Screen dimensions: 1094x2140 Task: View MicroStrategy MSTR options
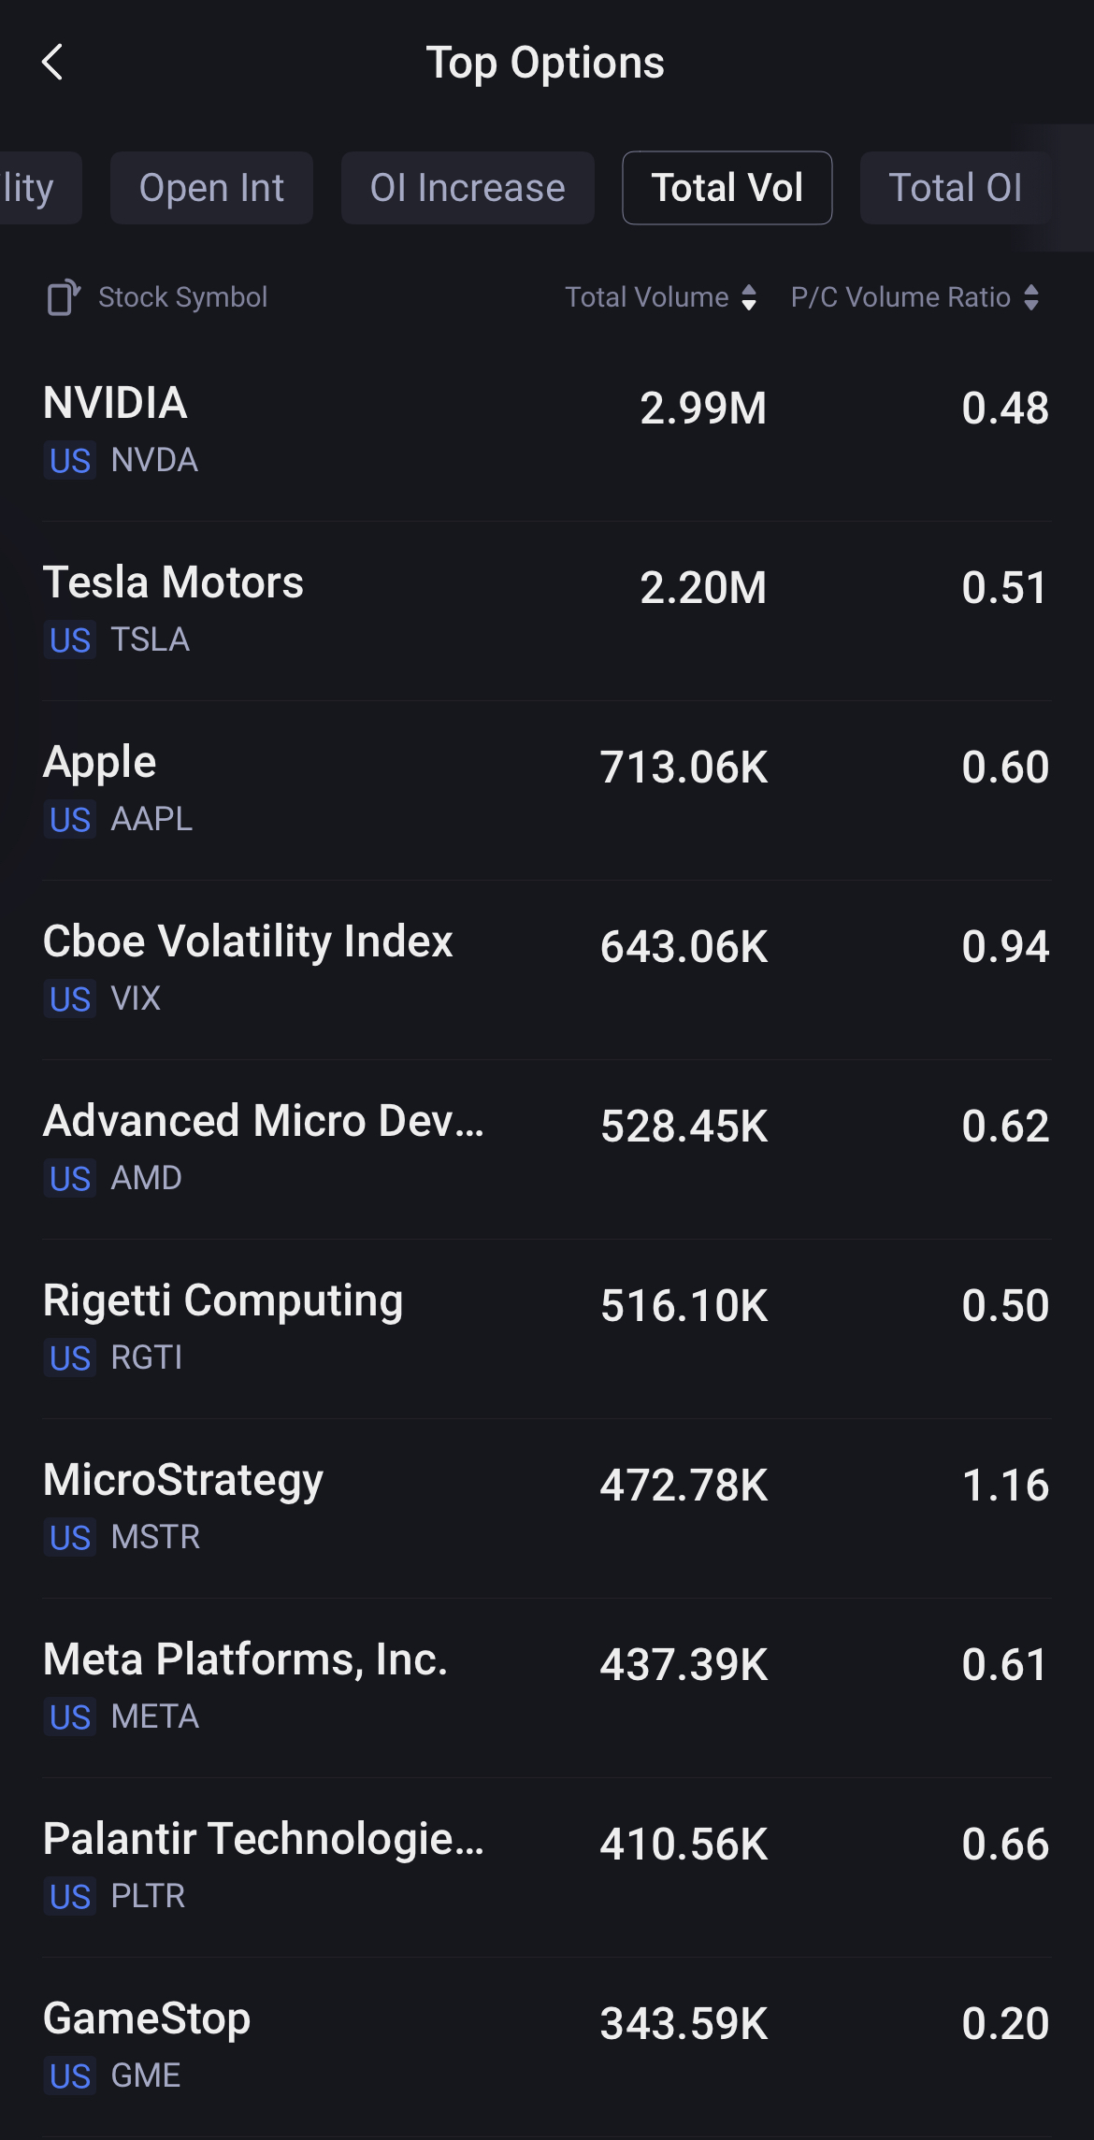click(546, 1507)
